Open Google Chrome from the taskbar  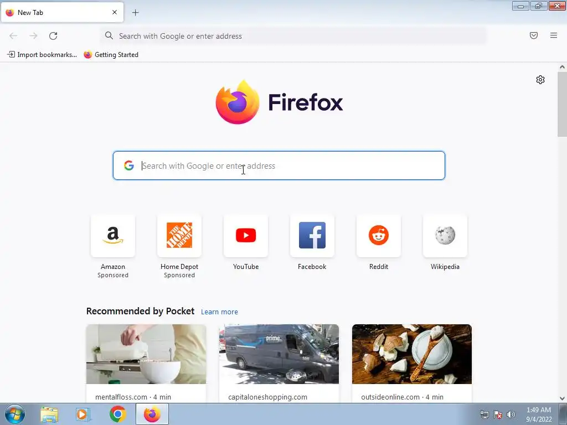click(117, 414)
